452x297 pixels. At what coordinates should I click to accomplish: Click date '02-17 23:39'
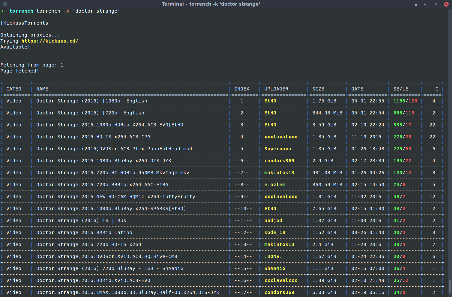pos(368,161)
